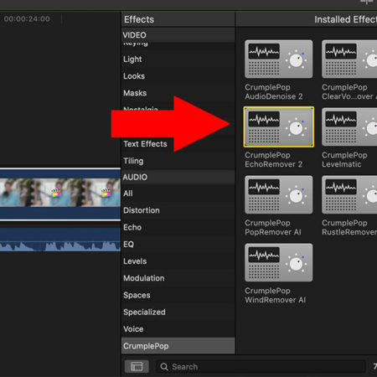Click the CrumplePop PopRemover AI label
This screenshot has height=377, width=377.
[x=273, y=228]
